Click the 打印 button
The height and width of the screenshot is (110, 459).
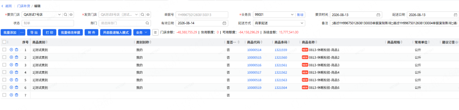point(49,32)
